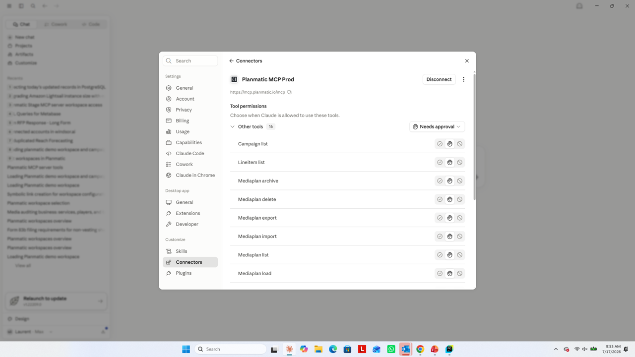Launch Google Chrome from the taskbar

tap(420, 349)
